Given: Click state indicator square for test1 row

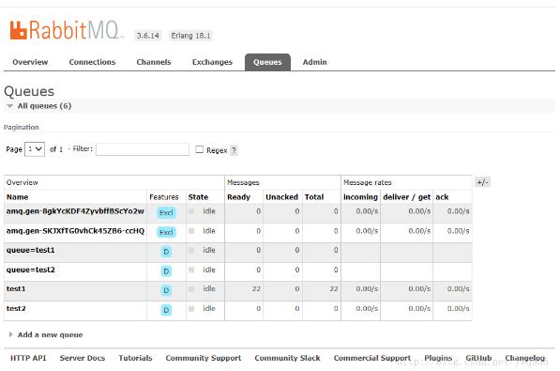Looking at the screenshot, I should [x=191, y=288].
